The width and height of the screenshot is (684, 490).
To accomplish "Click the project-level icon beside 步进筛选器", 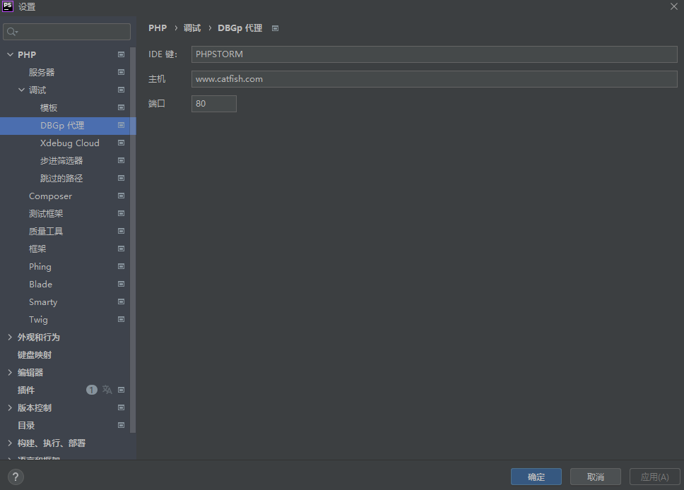I will click(x=122, y=160).
